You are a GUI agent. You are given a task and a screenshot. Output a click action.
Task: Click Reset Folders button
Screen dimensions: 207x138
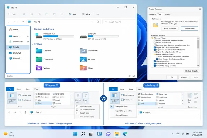190,28
